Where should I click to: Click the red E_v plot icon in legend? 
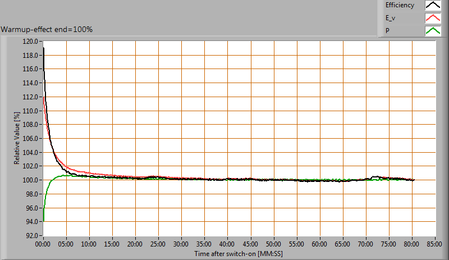(432, 18)
